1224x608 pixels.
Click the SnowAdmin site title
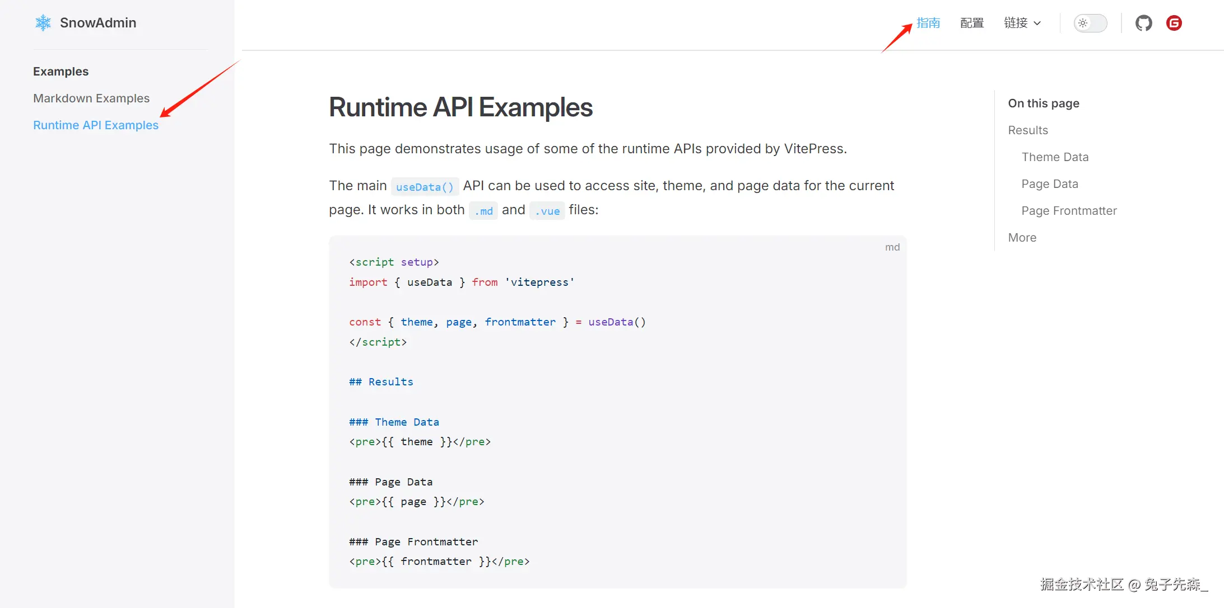click(x=98, y=23)
